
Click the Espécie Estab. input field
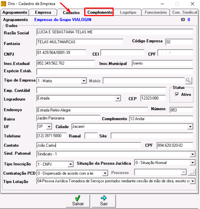(x=115, y=72)
